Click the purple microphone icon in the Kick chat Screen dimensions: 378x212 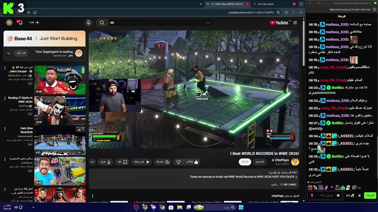coord(312,196)
